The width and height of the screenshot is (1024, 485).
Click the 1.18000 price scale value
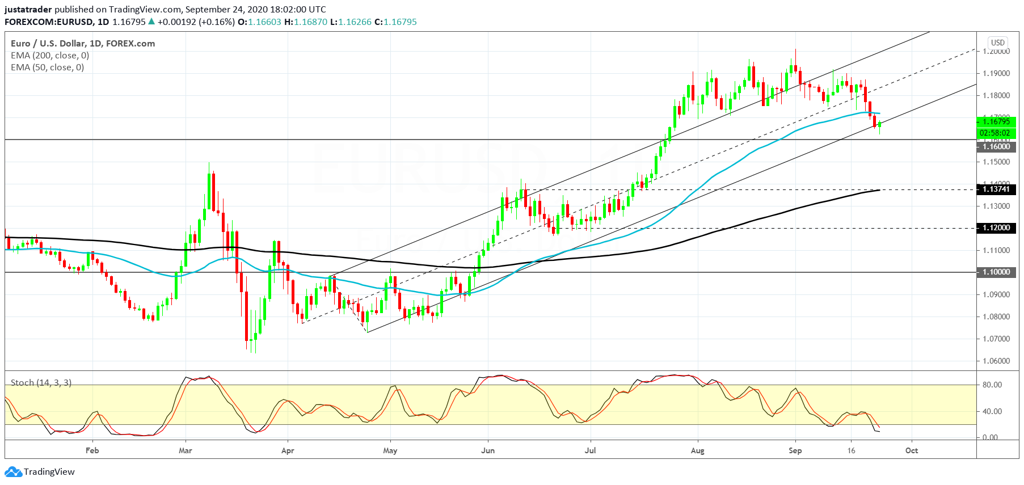pyautogui.click(x=996, y=96)
